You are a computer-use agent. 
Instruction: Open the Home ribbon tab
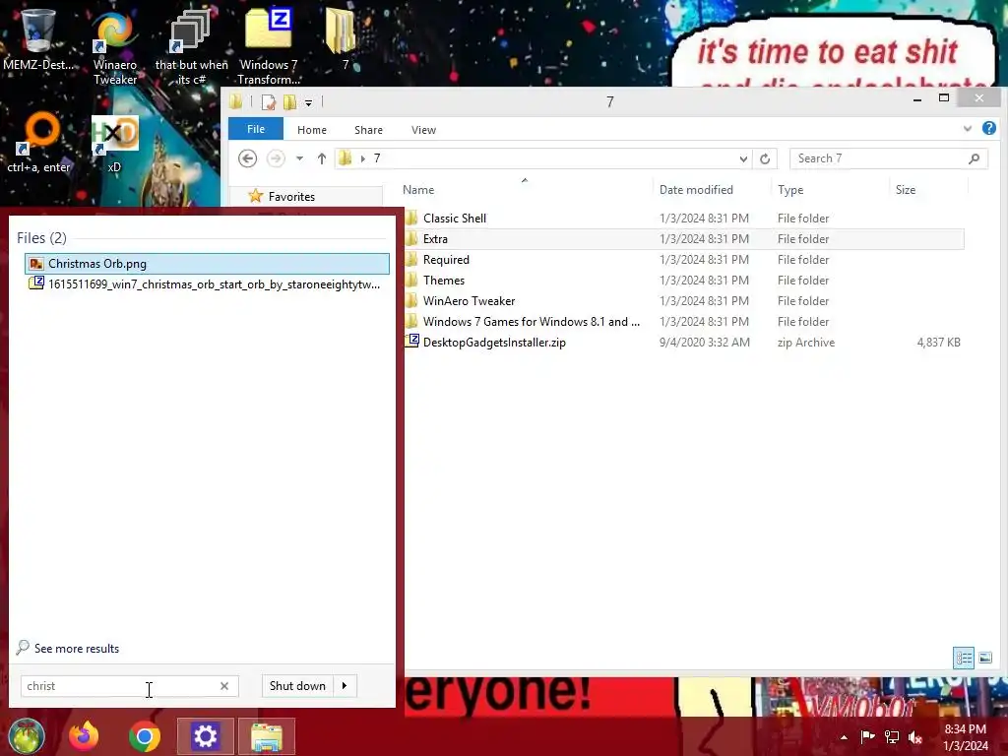pos(312,130)
